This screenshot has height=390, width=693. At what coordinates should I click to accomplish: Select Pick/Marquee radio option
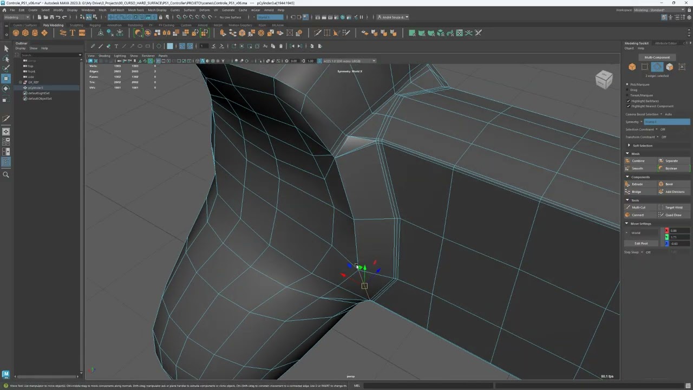(627, 84)
